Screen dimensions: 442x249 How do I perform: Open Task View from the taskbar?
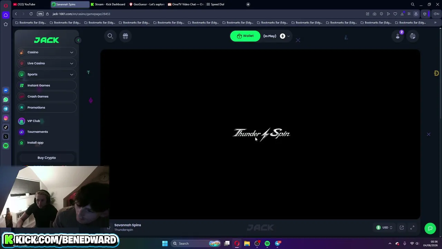click(227, 243)
